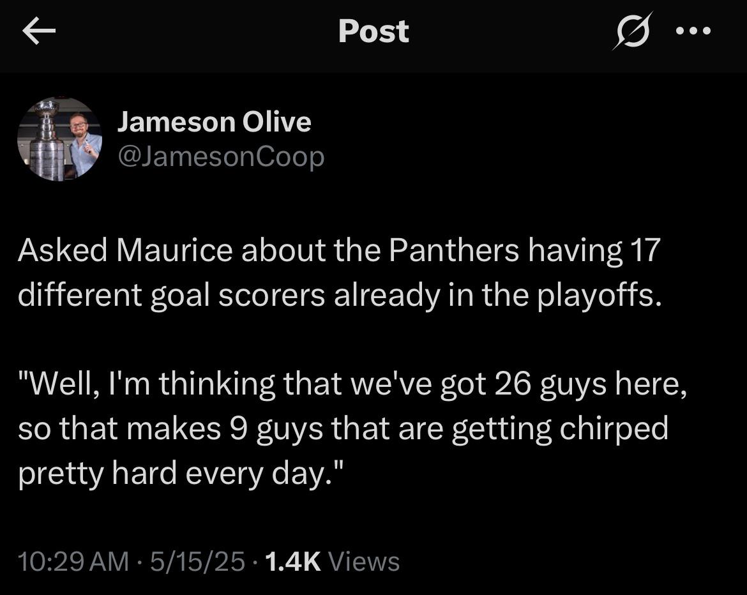Screen dimensions: 747x595
Task: Click the line ending with 'playoffs.'
Action: pyautogui.click(x=340, y=296)
